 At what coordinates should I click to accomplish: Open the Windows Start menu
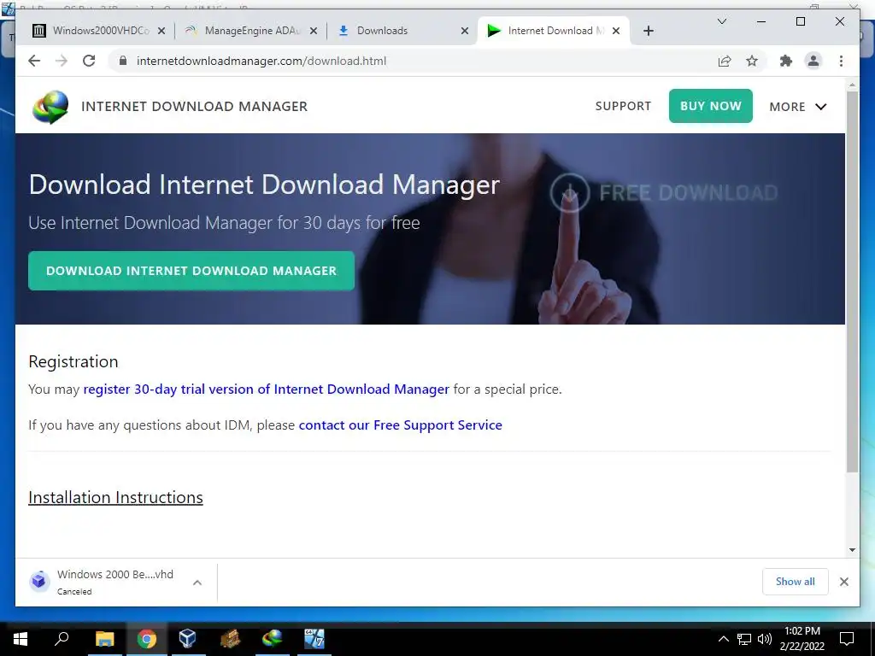(x=21, y=639)
